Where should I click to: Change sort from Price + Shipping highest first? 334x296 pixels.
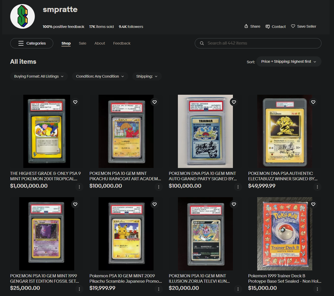click(x=289, y=61)
